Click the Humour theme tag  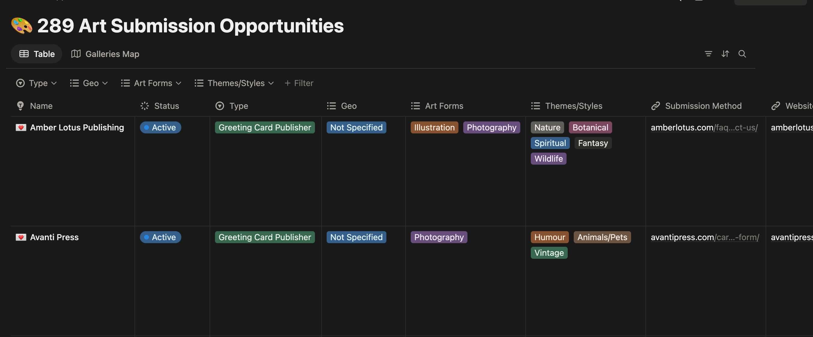tap(549, 237)
